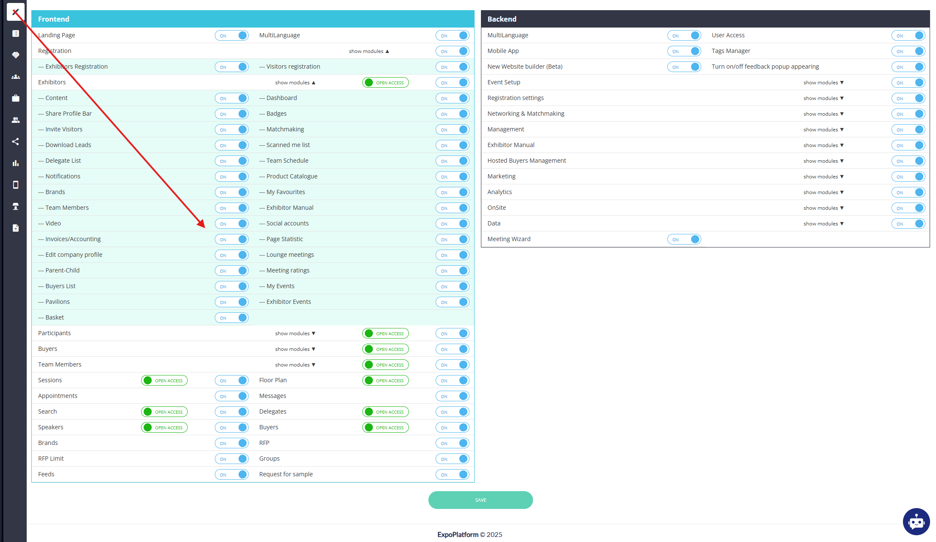Toggle Sessions OPEN ACCESS switch

click(164, 381)
